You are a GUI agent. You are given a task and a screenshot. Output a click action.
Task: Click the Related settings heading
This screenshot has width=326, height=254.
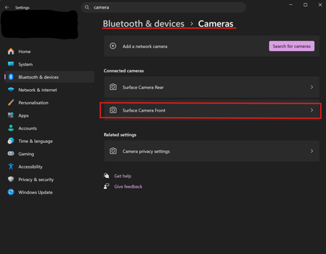tap(120, 135)
